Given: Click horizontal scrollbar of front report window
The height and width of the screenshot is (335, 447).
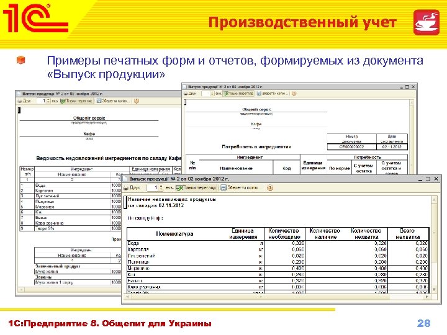Looking at the screenshot, I should 277,297.
